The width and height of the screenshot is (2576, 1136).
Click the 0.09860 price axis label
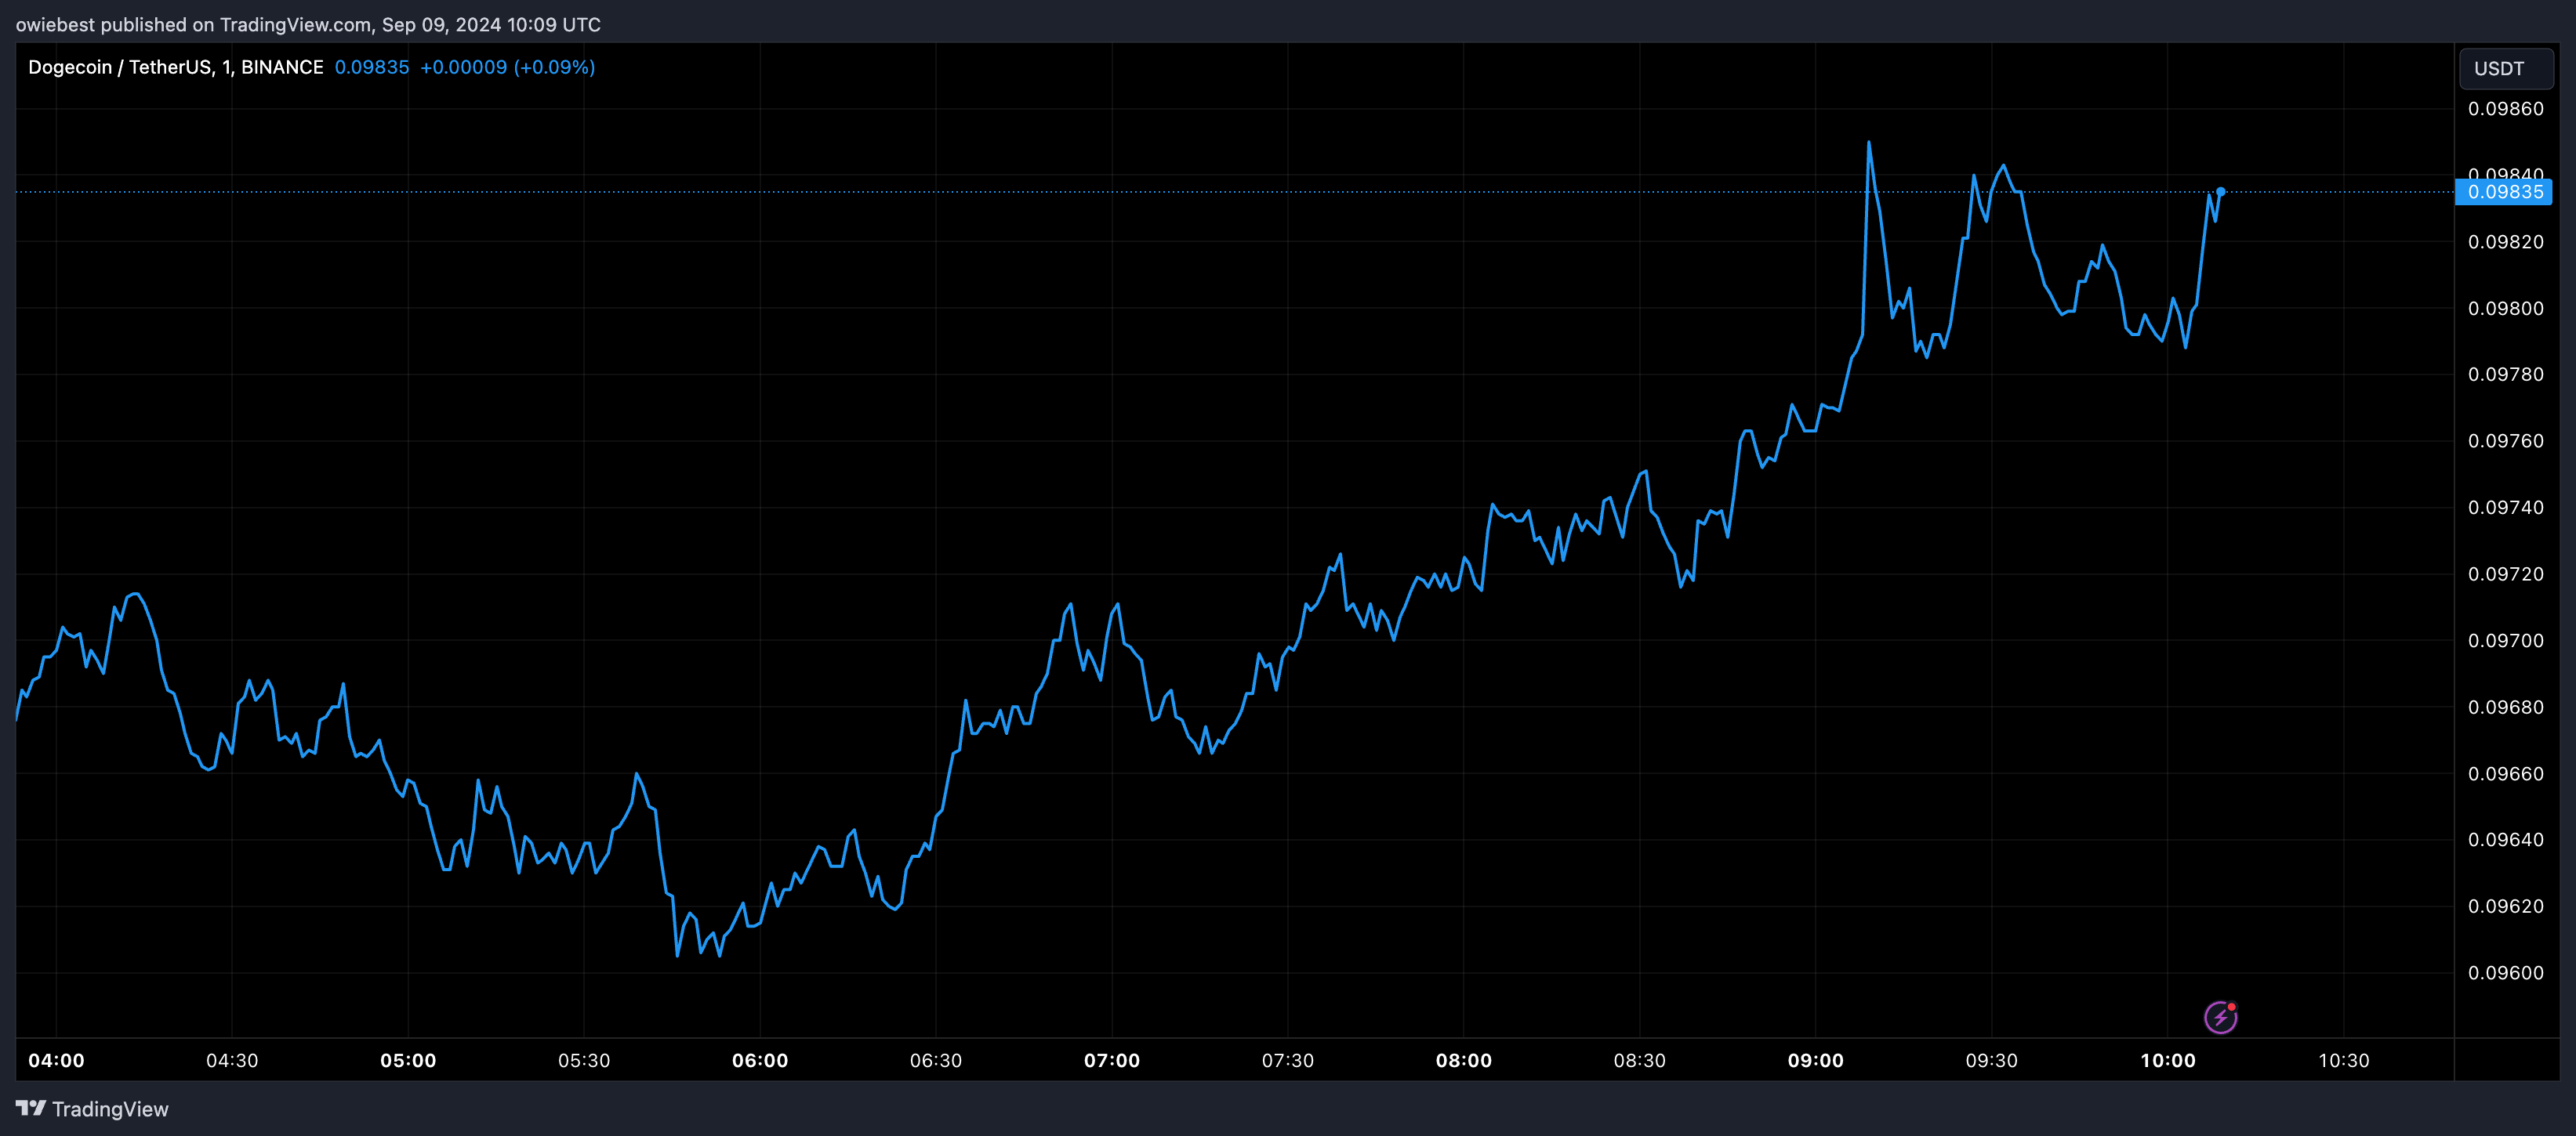click(x=2506, y=109)
